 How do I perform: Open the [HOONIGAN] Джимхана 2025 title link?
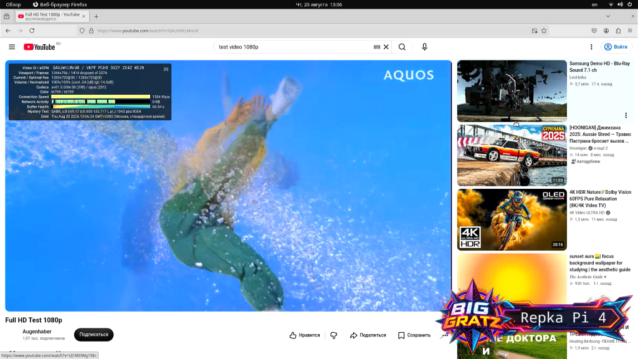600,135
